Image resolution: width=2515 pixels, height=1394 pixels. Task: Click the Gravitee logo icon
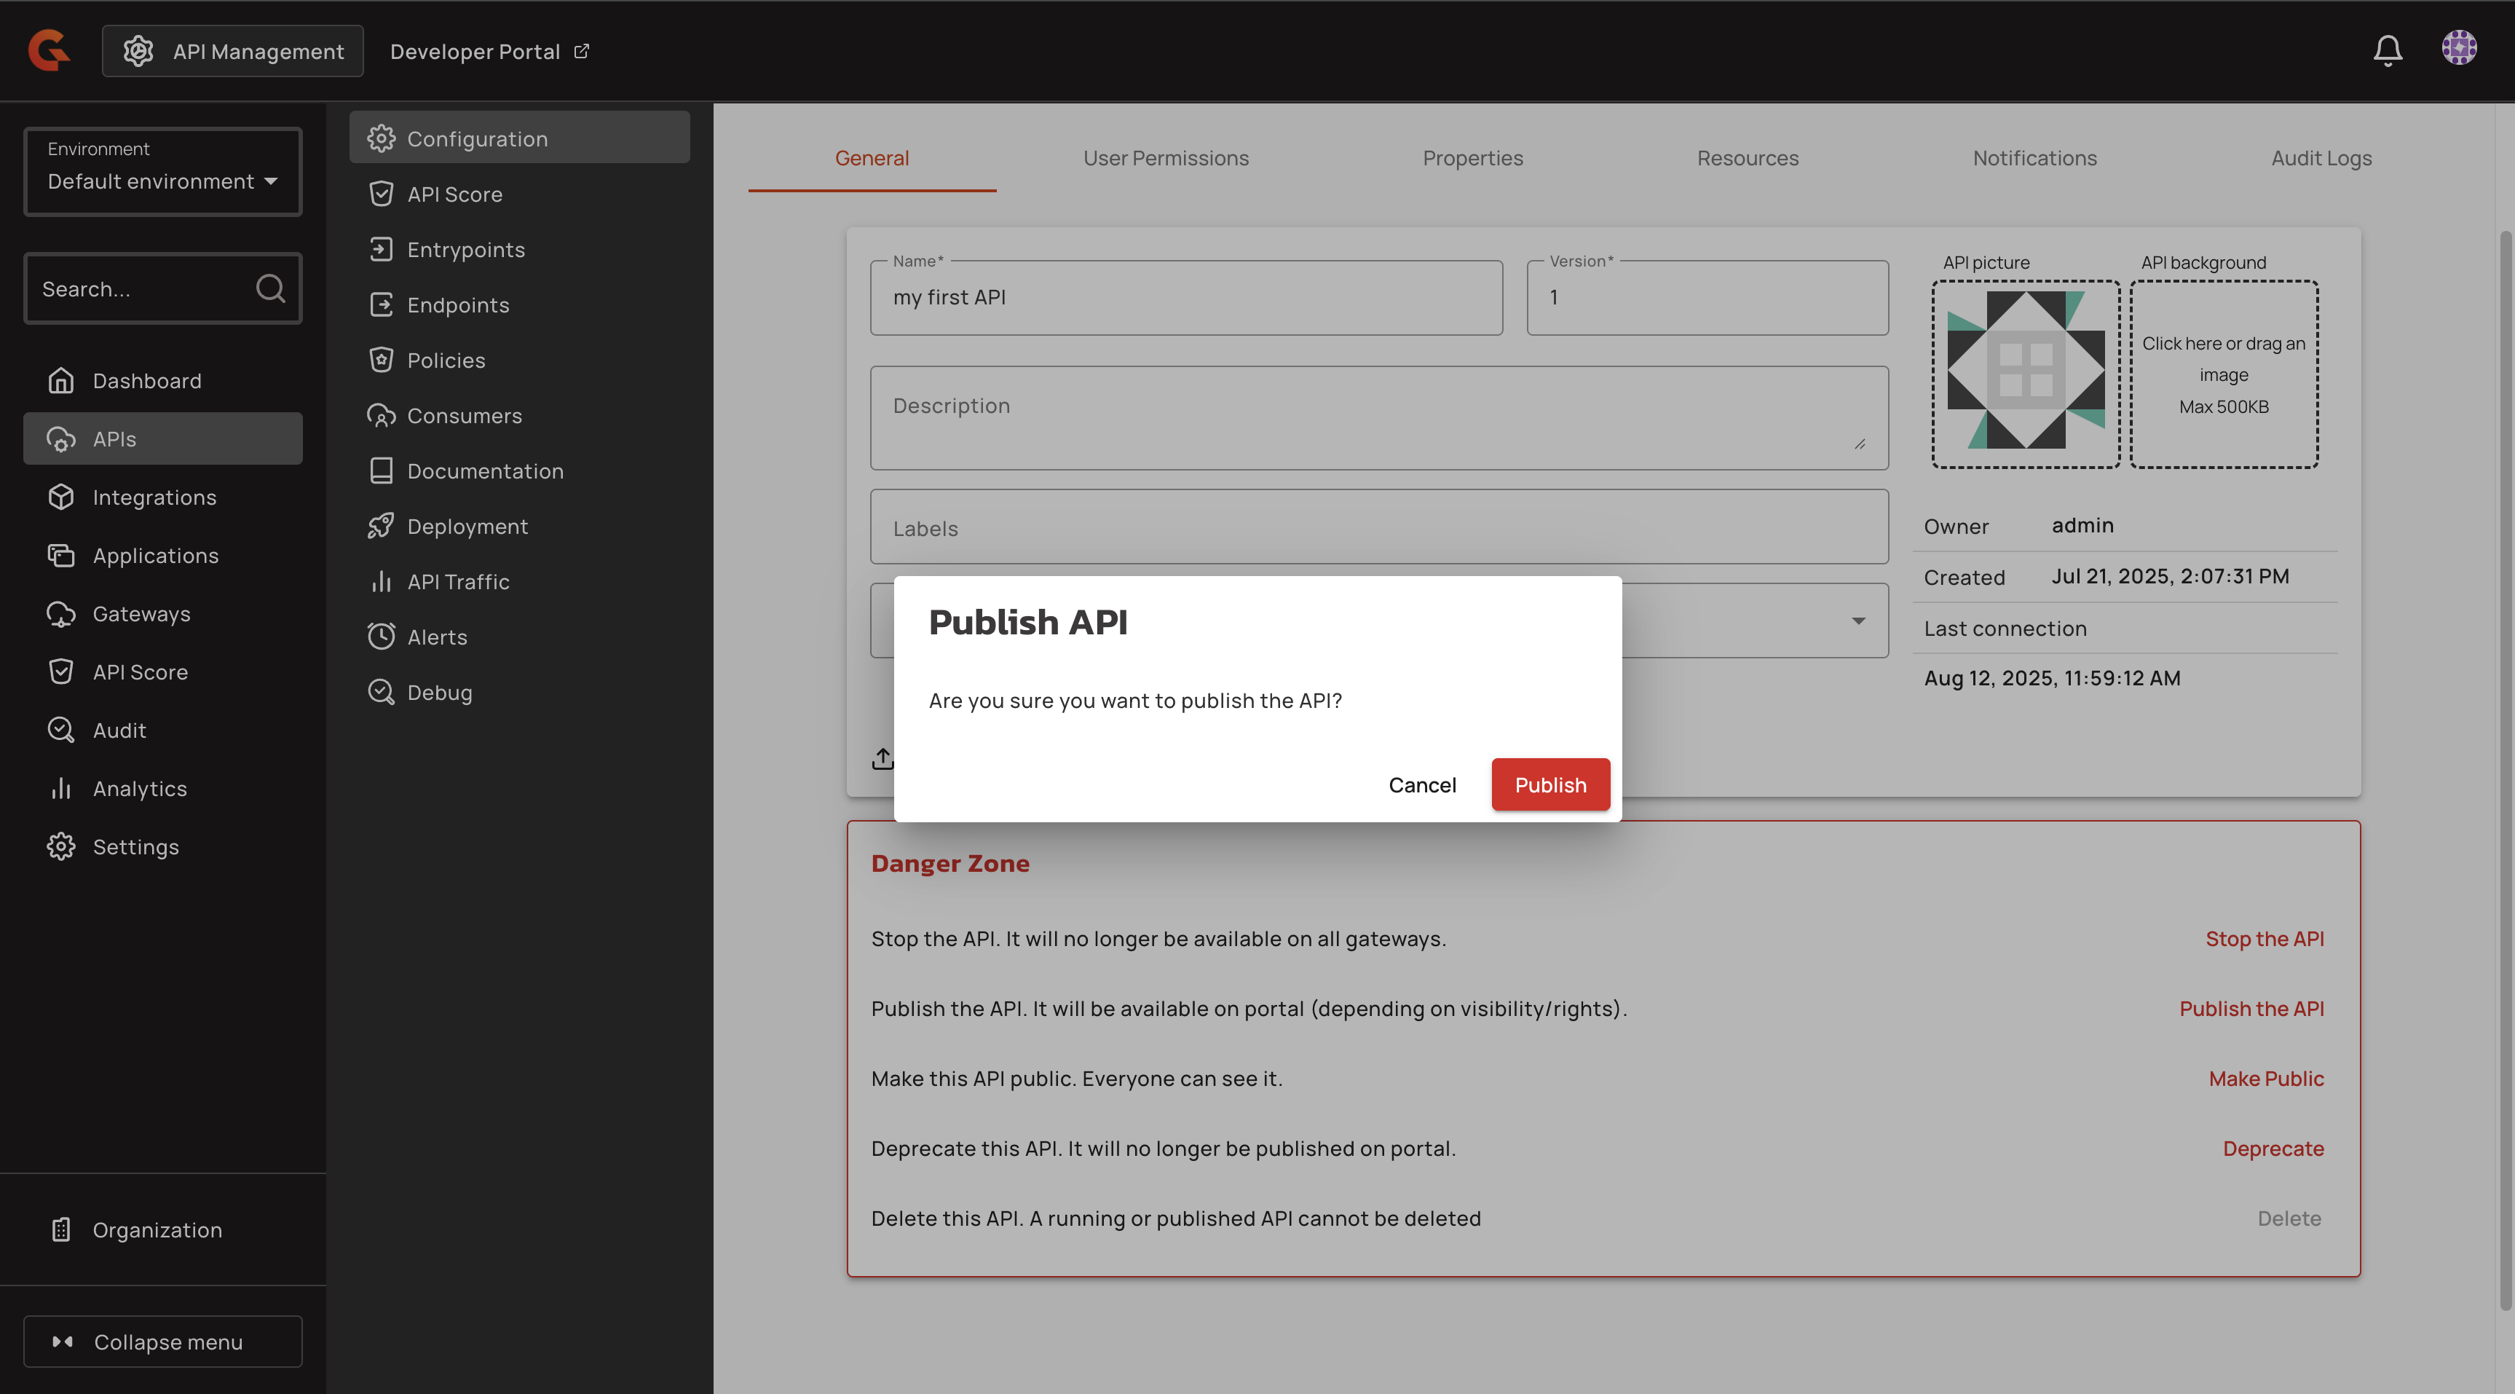49,50
